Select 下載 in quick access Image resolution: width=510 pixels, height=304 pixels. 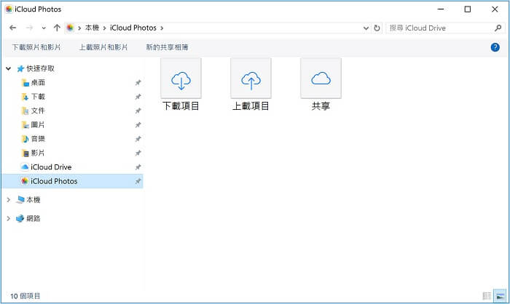click(x=38, y=97)
